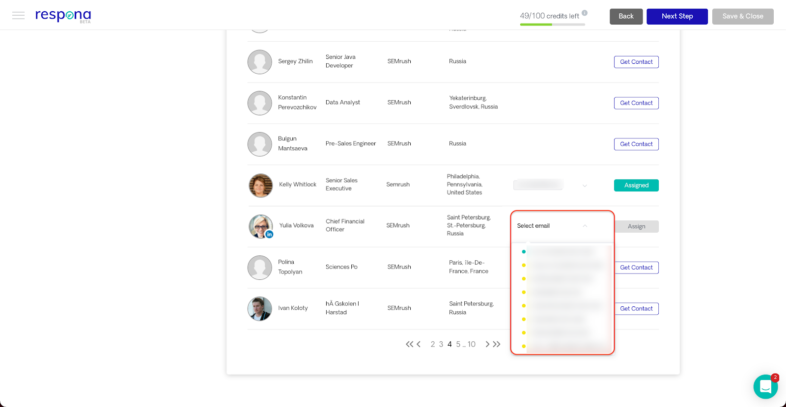
Task: Click the 49/100 credits left text
Action: pyautogui.click(x=549, y=16)
